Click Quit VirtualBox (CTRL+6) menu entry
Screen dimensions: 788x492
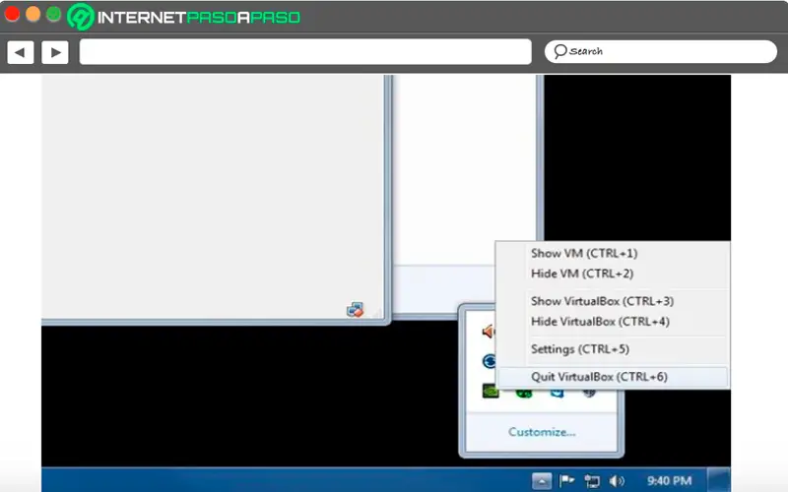pyautogui.click(x=612, y=377)
